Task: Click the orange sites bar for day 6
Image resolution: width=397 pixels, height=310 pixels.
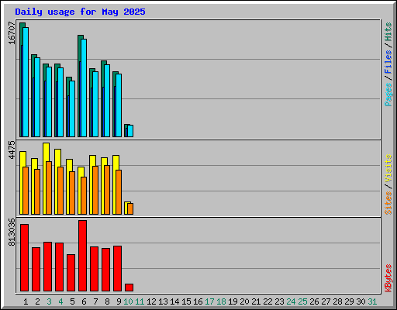Action: (x=84, y=195)
